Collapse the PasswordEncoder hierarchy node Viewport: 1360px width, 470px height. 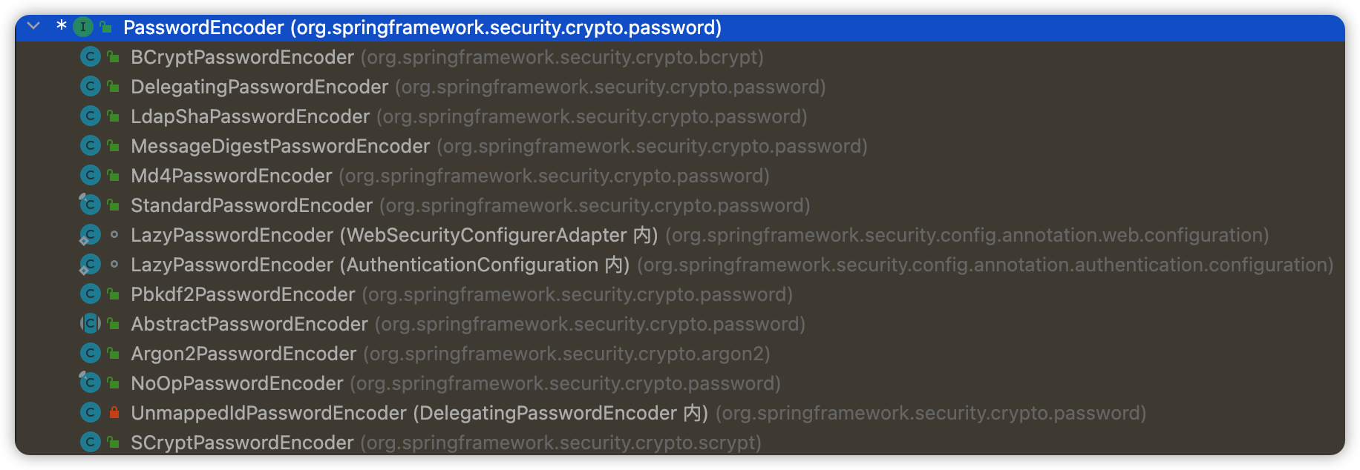click(x=33, y=26)
